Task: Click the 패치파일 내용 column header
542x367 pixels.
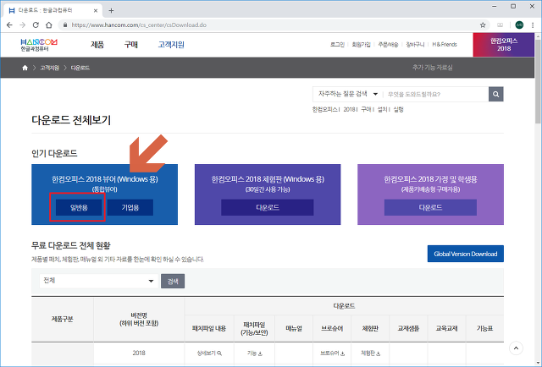Action: click(209, 328)
